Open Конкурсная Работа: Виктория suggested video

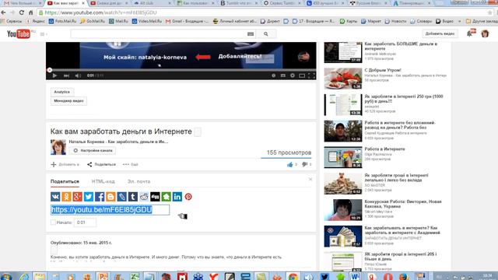coord(403,204)
